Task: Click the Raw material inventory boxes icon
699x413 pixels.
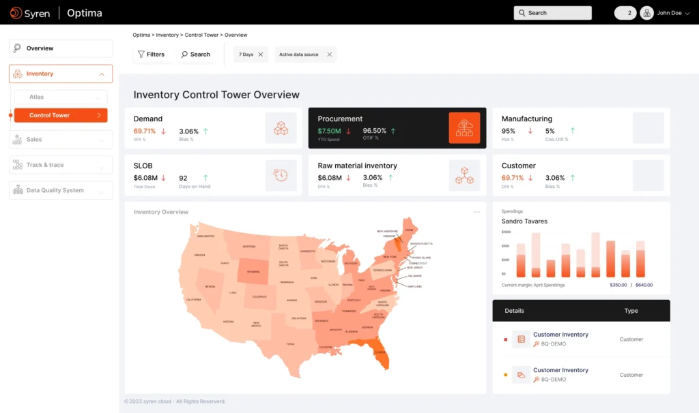Action: pyautogui.click(x=464, y=175)
